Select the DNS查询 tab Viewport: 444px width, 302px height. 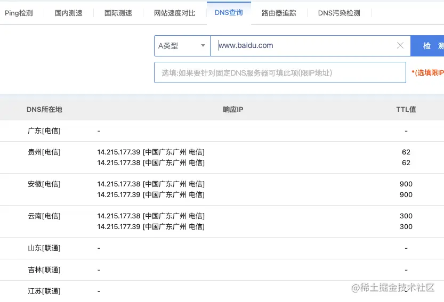point(229,13)
